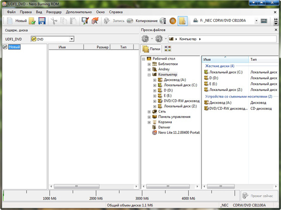Sort by Размер column header

[x=97, y=47]
